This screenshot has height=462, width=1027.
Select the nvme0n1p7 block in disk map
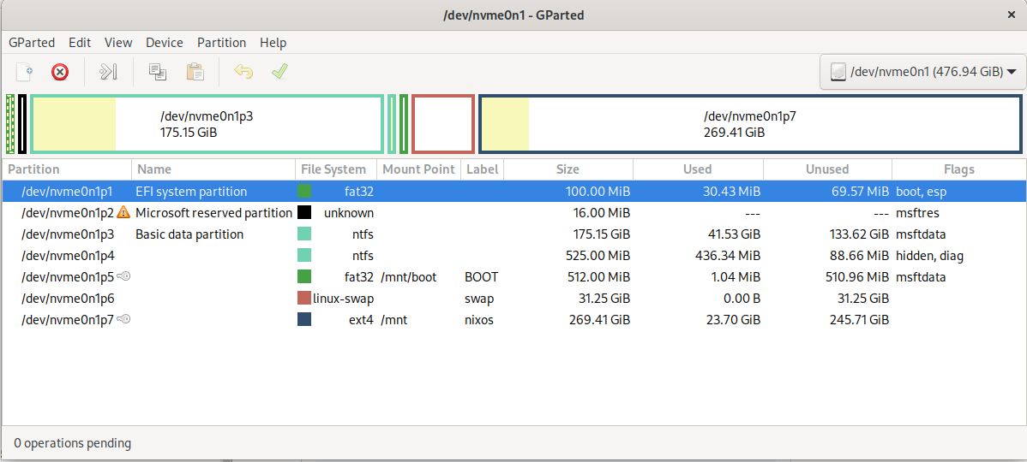pyautogui.click(x=751, y=124)
